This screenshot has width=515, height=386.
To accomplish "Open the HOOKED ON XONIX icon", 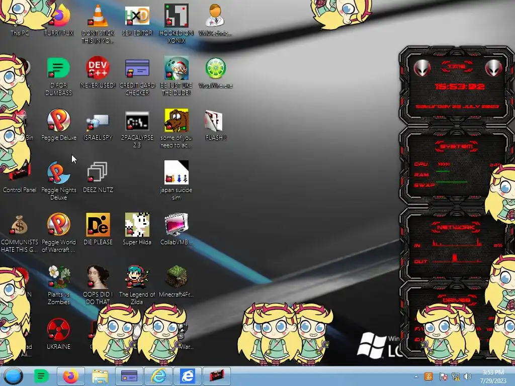I will (177, 24).
